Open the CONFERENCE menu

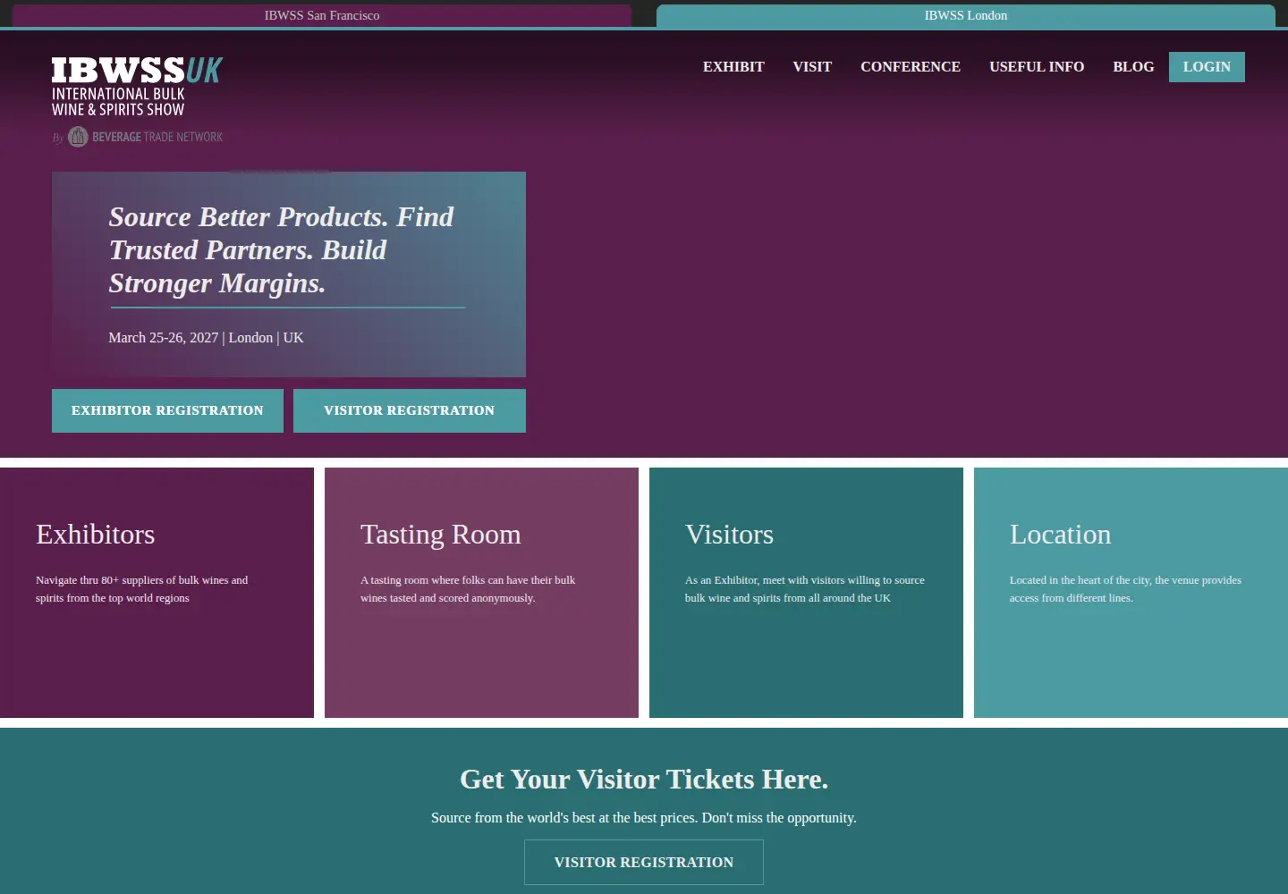[911, 67]
